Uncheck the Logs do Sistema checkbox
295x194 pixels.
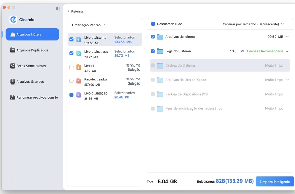point(153,51)
